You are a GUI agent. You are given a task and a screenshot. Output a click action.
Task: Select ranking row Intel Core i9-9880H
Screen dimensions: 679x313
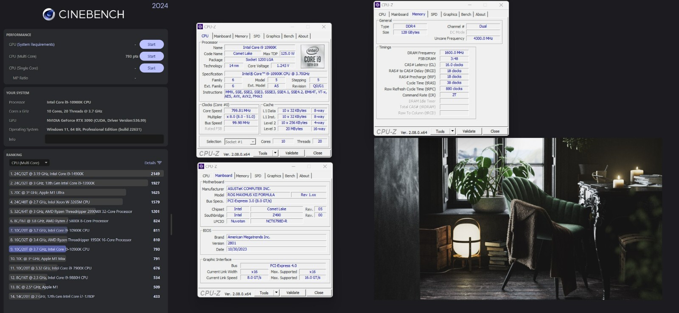87,278
